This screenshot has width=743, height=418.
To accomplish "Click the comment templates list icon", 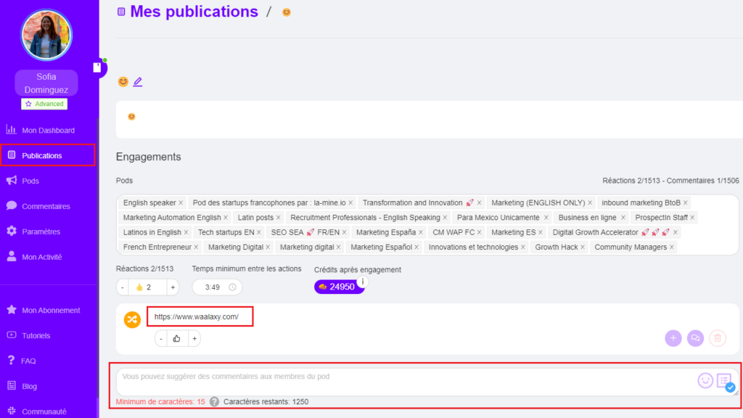I will point(724,381).
